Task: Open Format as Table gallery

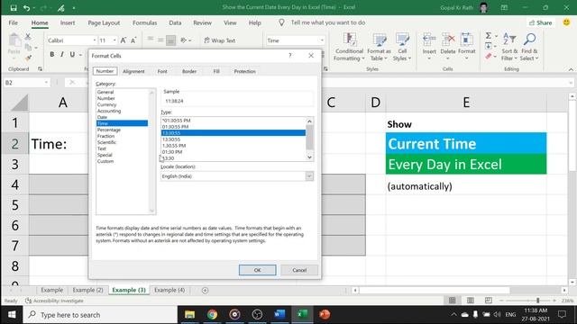Action: pos(379,47)
